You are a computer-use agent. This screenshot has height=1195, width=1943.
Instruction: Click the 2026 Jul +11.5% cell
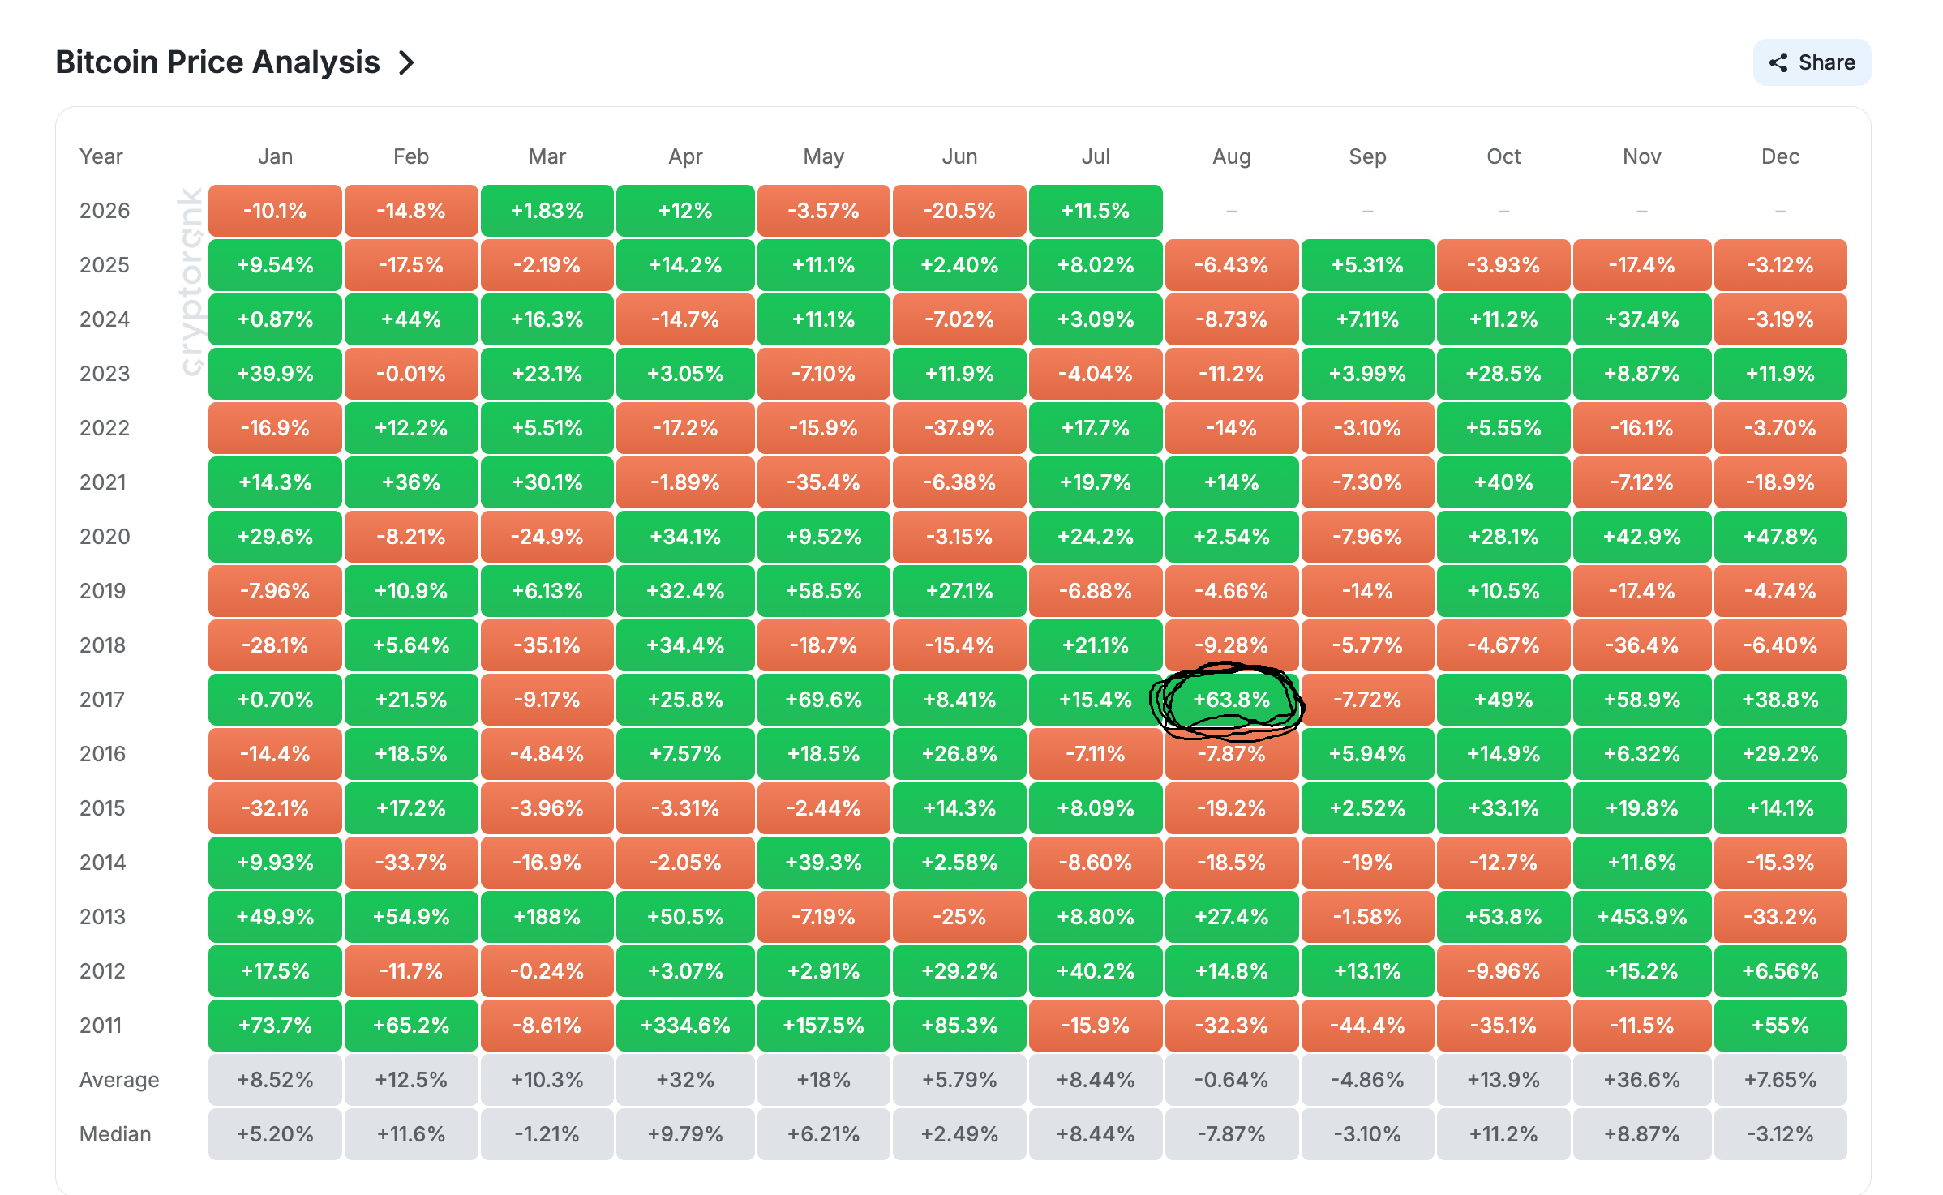1096,211
